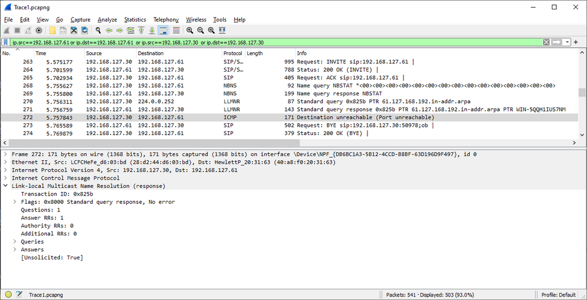The height and width of the screenshot is (300, 587).
Task: Jump to the first packet icon
Action: click(141, 31)
